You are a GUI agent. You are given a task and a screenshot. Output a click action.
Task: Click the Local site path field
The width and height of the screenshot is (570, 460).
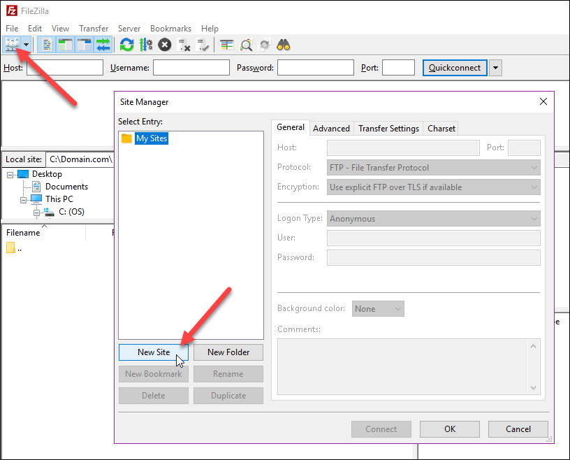coord(80,159)
